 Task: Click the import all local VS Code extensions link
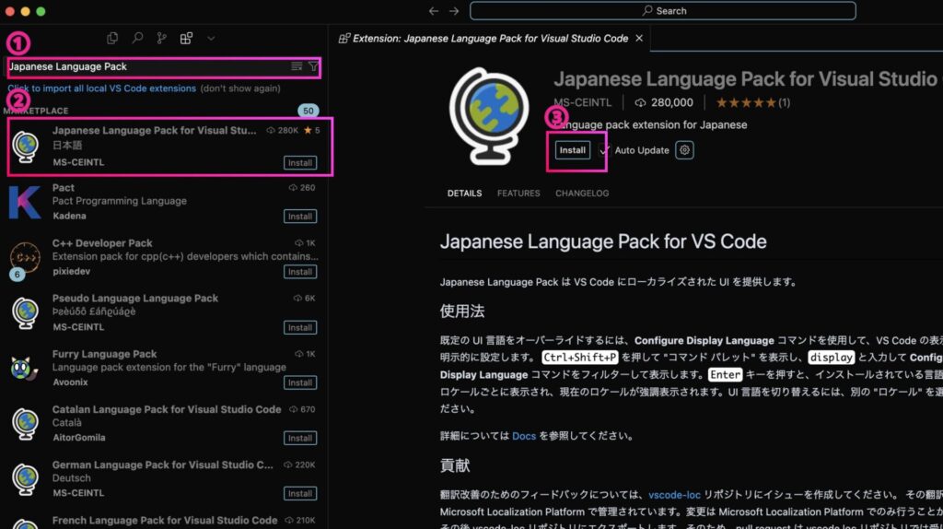[101, 88]
